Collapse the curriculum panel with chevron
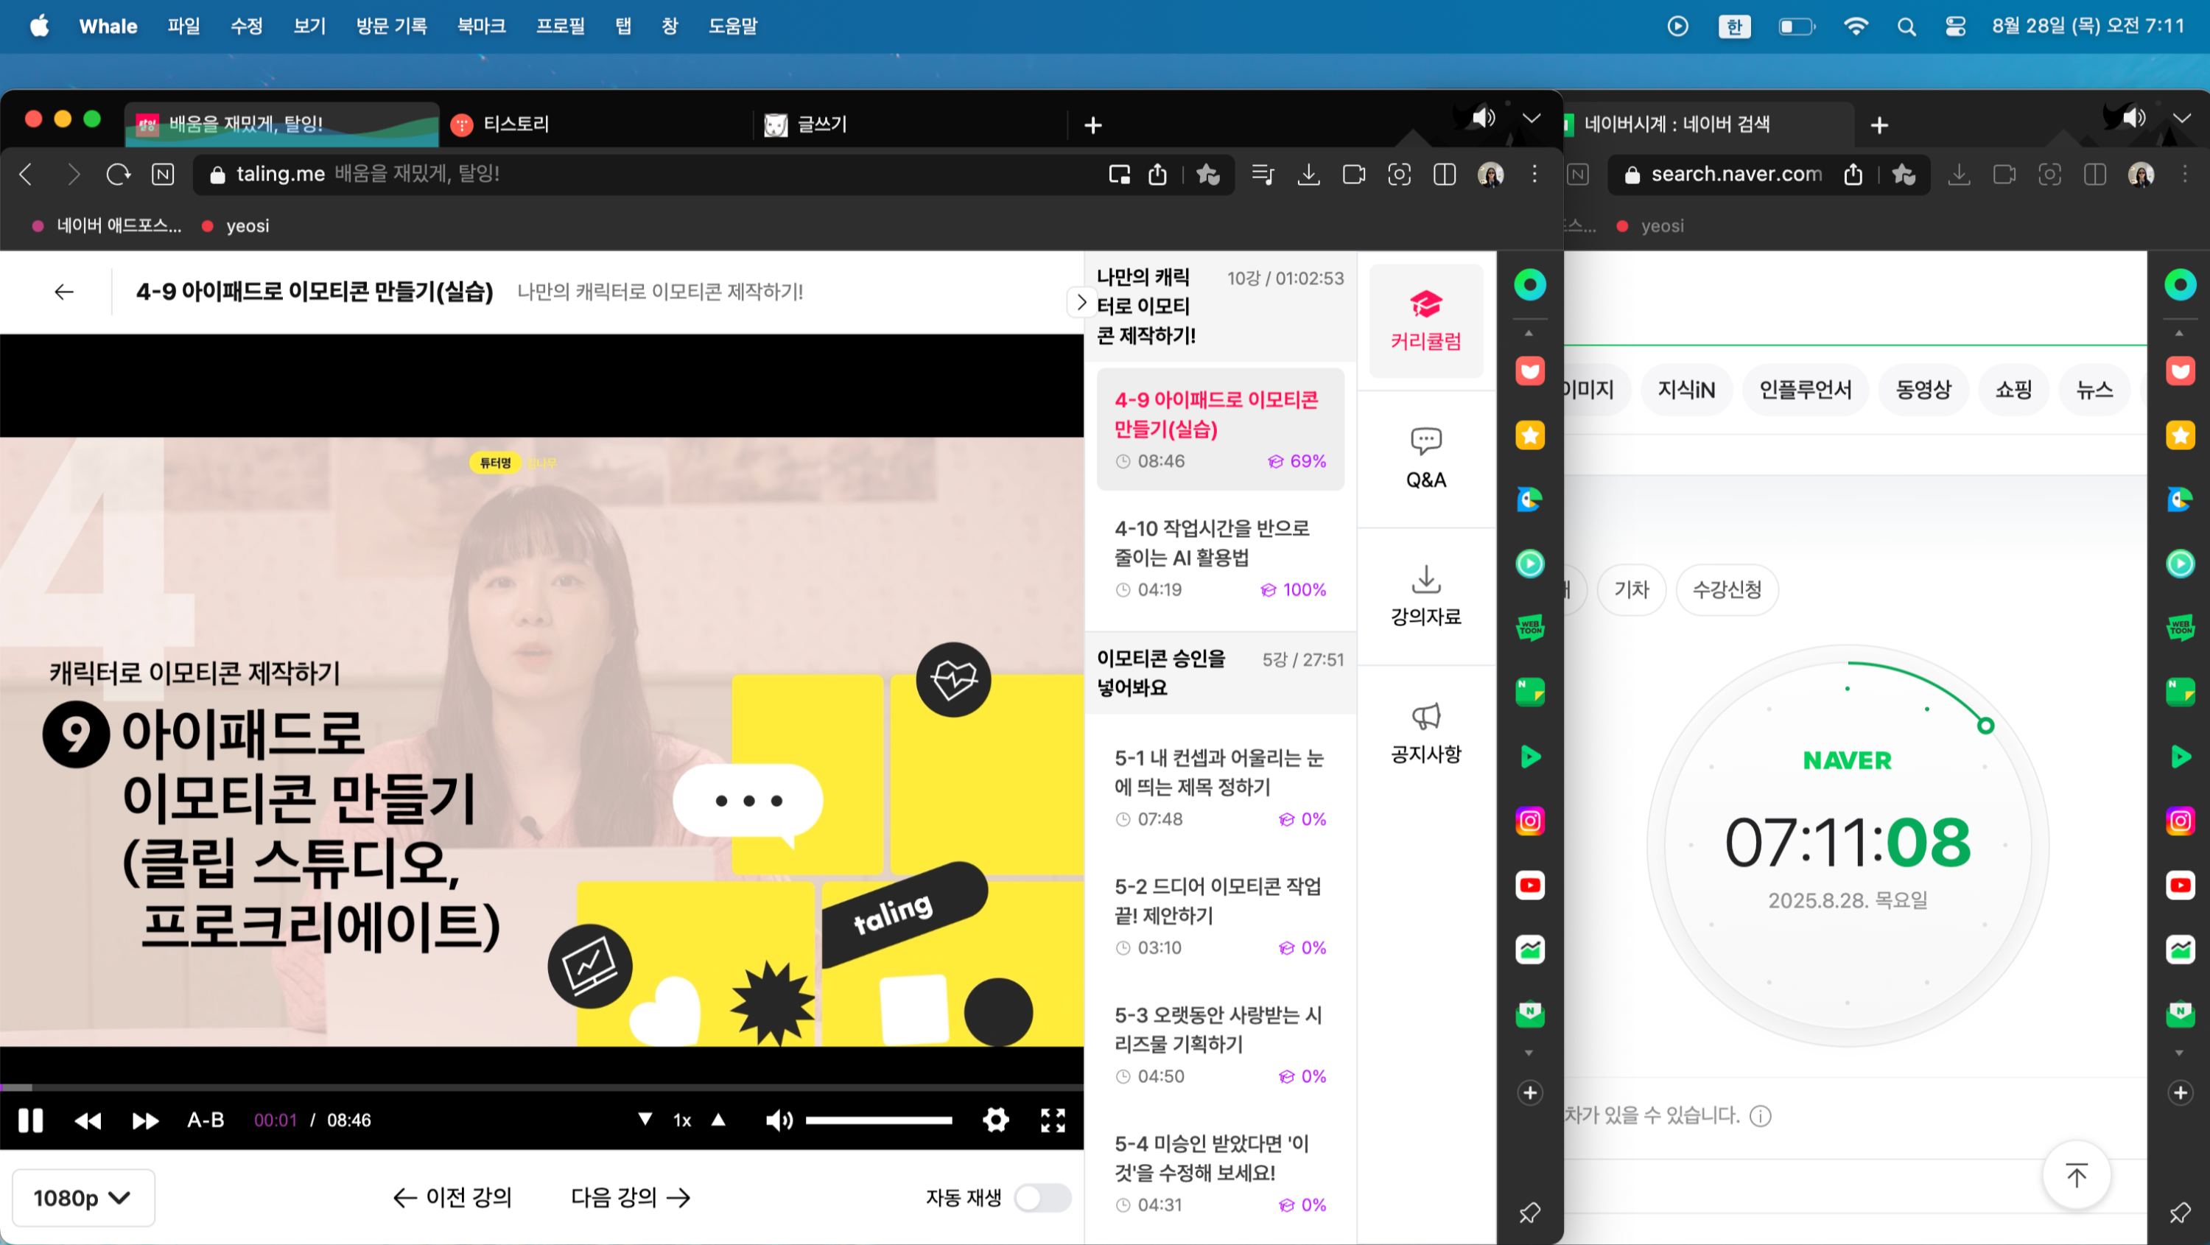 (x=1081, y=302)
